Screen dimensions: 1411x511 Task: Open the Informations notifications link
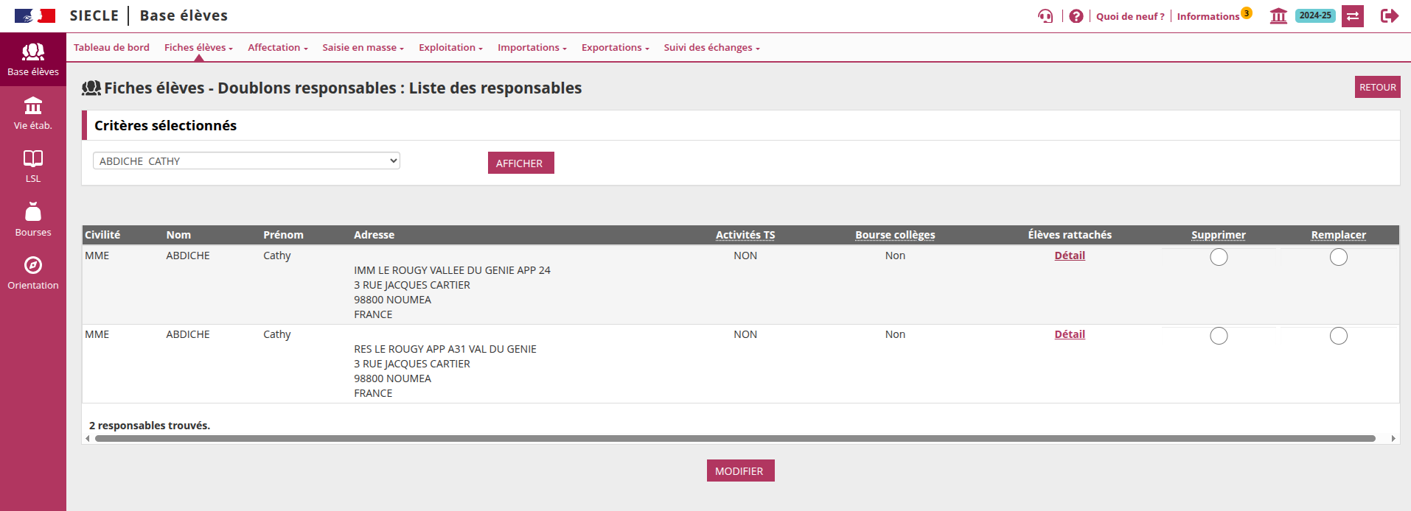[x=1208, y=16]
